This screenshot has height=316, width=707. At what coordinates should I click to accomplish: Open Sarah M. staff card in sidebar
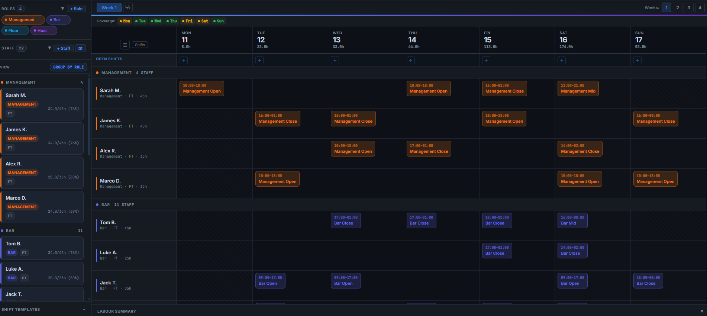(x=42, y=104)
